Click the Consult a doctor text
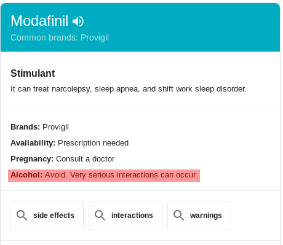Viewport: 283px width, 245px height. point(86,159)
